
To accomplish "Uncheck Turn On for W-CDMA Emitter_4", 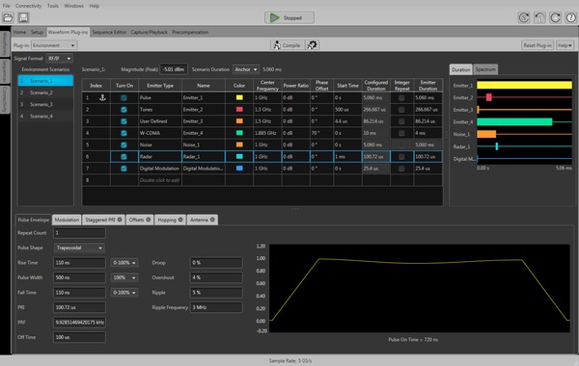I will coord(124,133).
